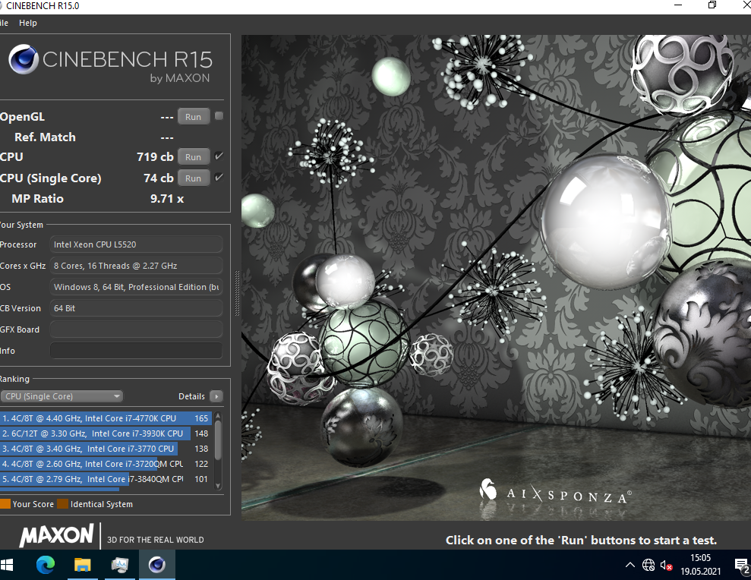The image size is (751, 580).
Task: Open the CPU (Single Core) ranking dropdown
Action: point(62,396)
